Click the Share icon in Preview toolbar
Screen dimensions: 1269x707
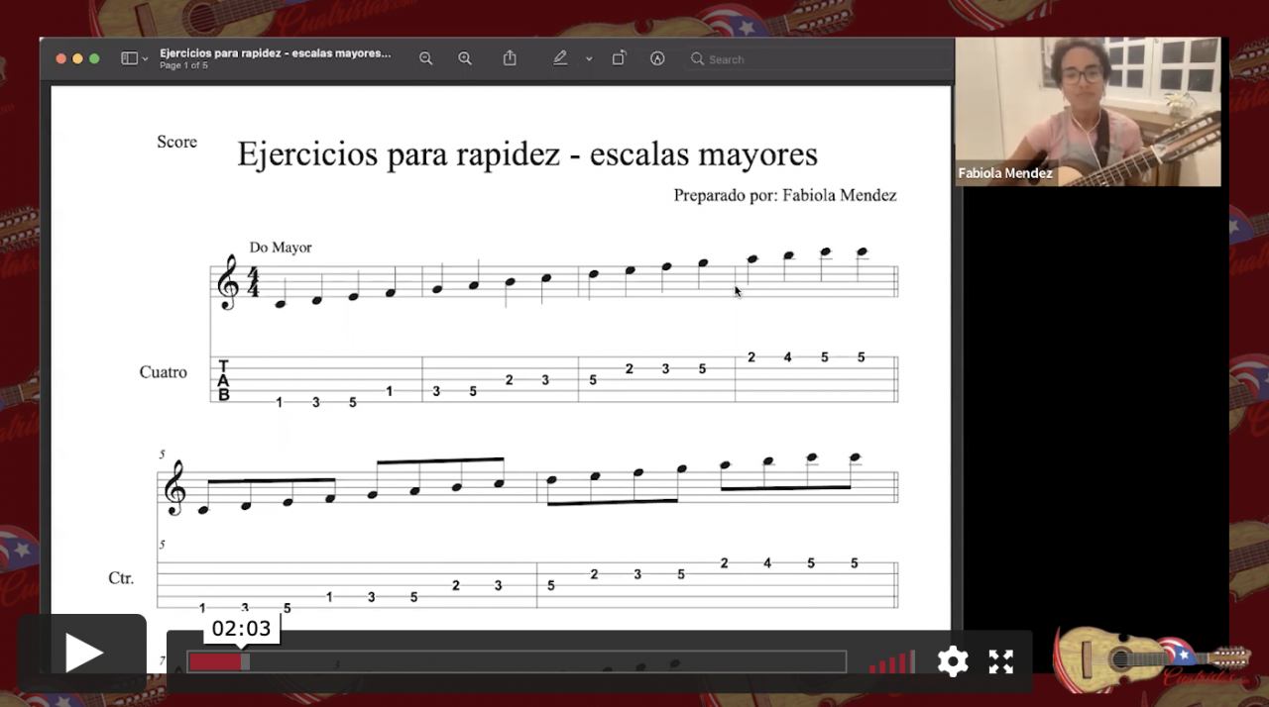pyautogui.click(x=510, y=58)
